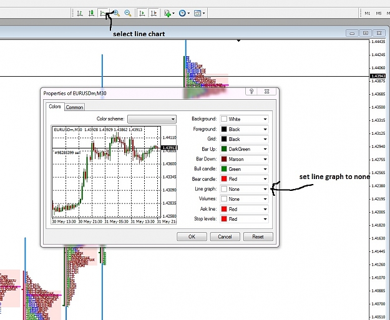Select the M1 timeframe button

pos(368,14)
